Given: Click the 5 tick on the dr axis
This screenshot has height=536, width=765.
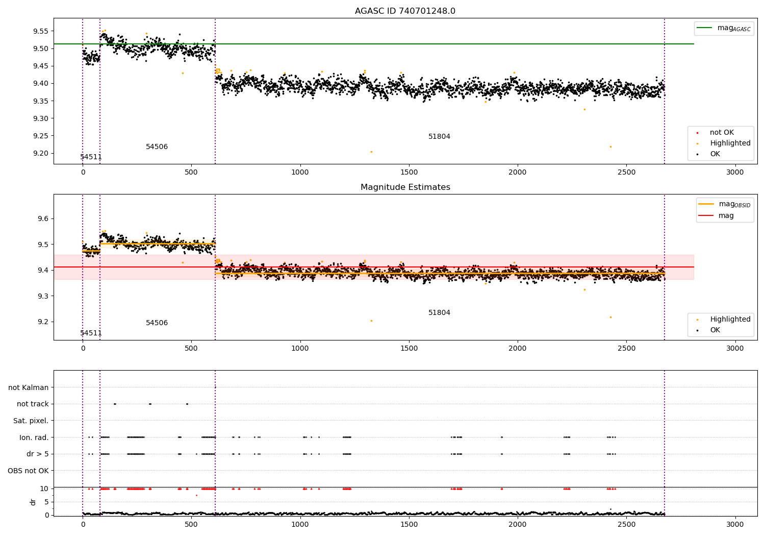Looking at the screenshot, I should 47,502.
